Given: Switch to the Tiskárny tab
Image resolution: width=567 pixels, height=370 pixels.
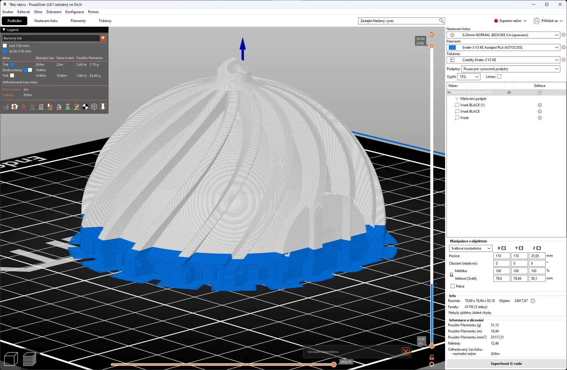Looking at the screenshot, I should point(105,21).
